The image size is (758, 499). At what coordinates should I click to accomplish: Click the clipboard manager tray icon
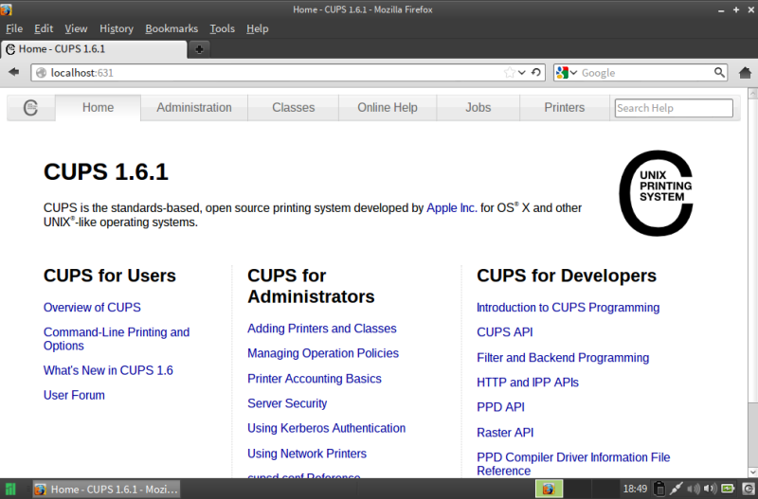(x=659, y=489)
